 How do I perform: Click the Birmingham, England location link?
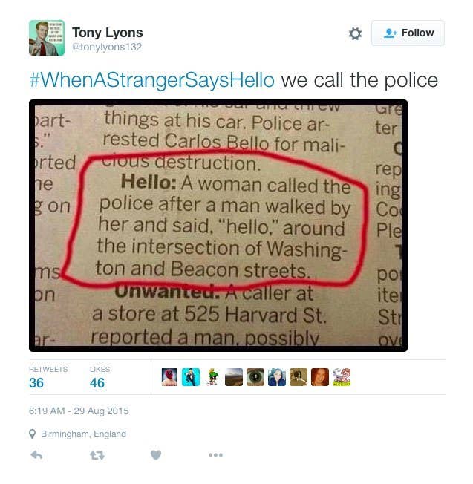tap(83, 434)
